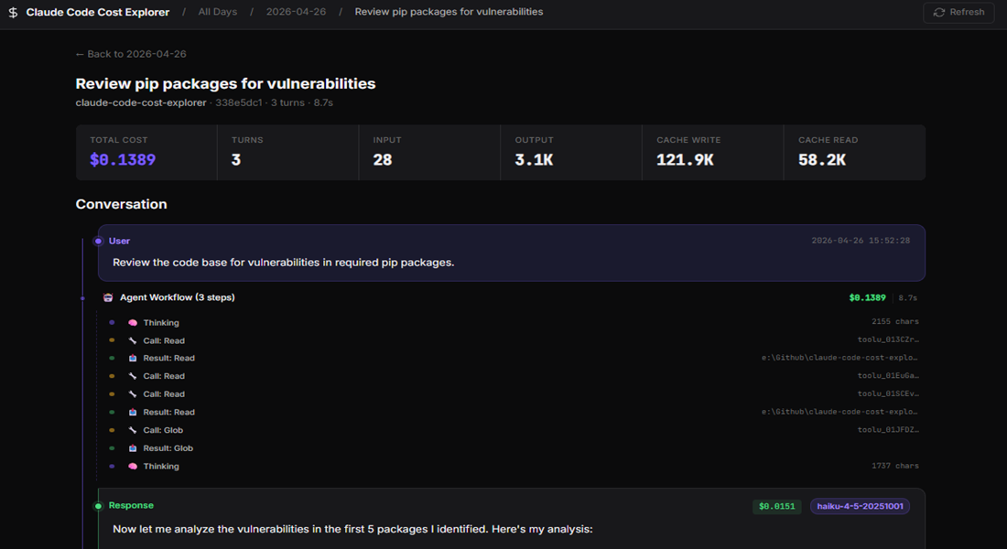Expand the Call: Read step toolu_01SCEv
The width and height of the screenshot is (1007, 549).
tap(514, 394)
